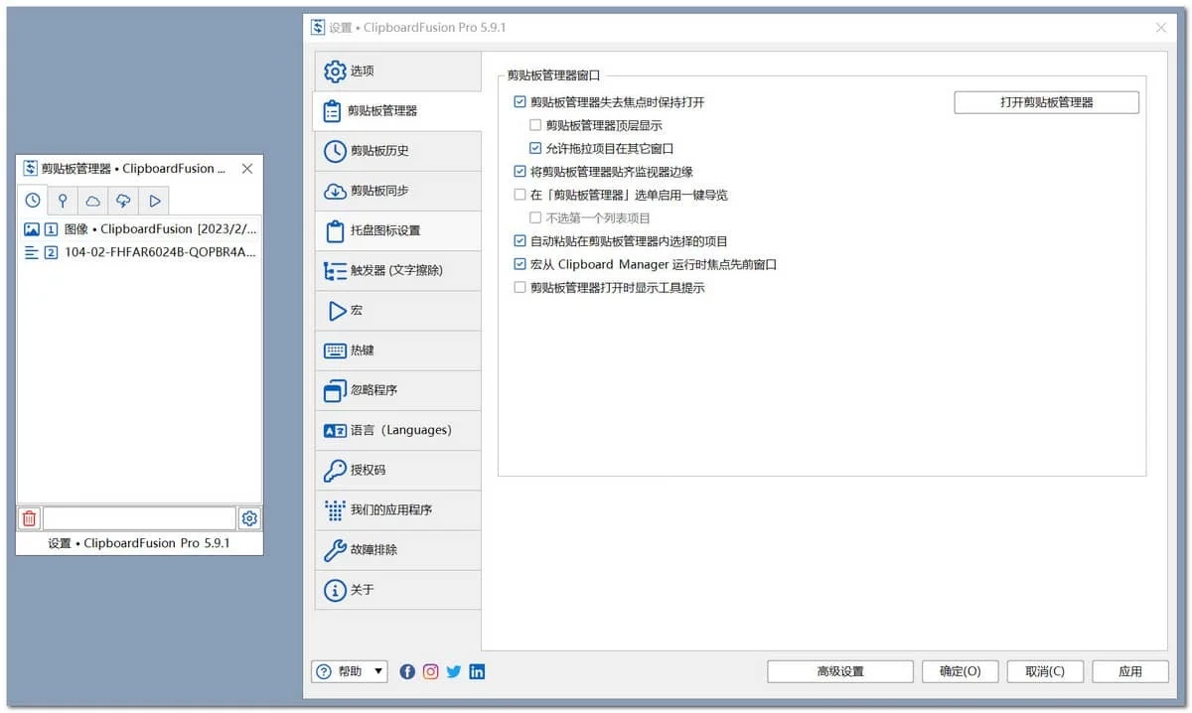Open the Facebook social icon link
Viewport: 1192px width, 713px height.
[407, 671]
